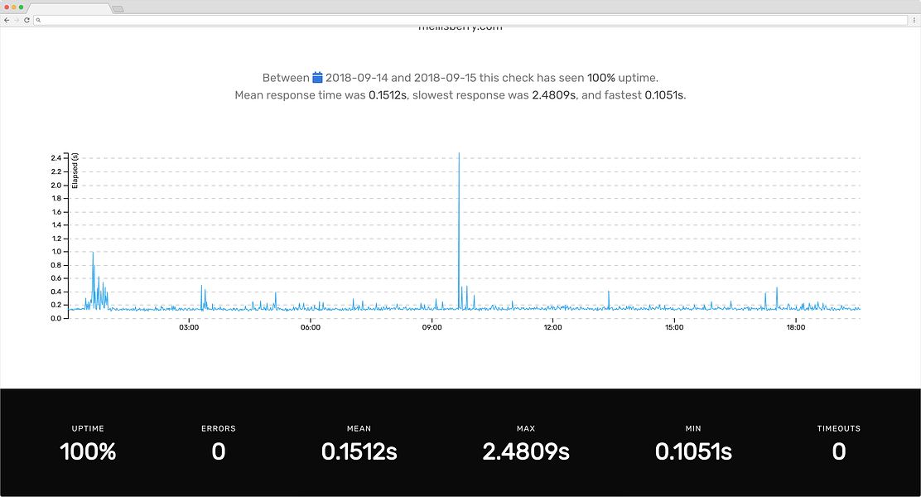This screenshot has width=921, height=497.
Task: Click the browser forward arrow
Action: click(17, 20)
